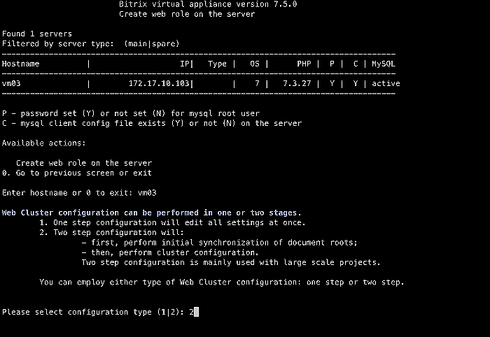490x337 pixels.
Task: Click the 'Found 1 servers' line
Action: click(37, 34)
